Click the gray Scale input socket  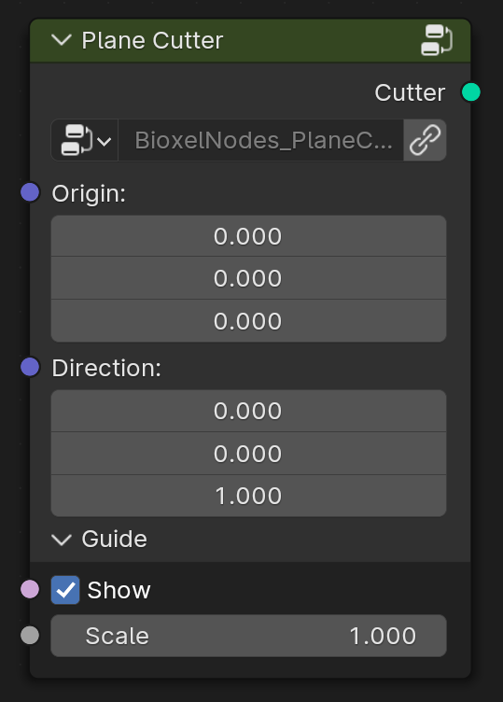coord(30,636)
